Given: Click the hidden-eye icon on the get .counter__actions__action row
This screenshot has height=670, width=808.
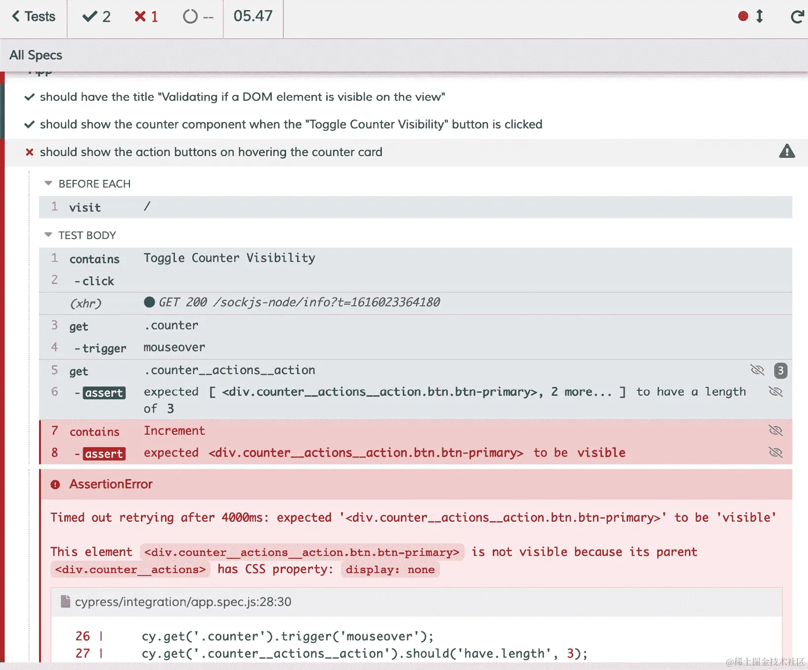Looking at the screenshot, I should click(757, 370).
